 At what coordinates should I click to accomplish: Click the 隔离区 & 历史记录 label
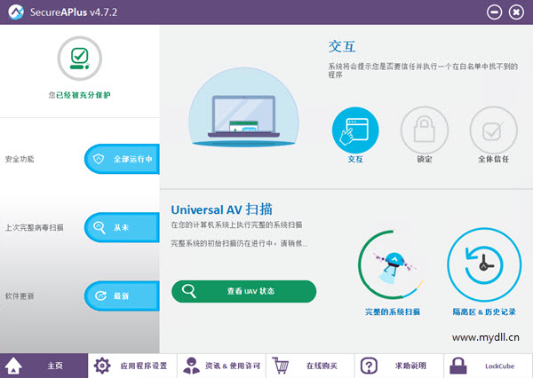[484, 311]
